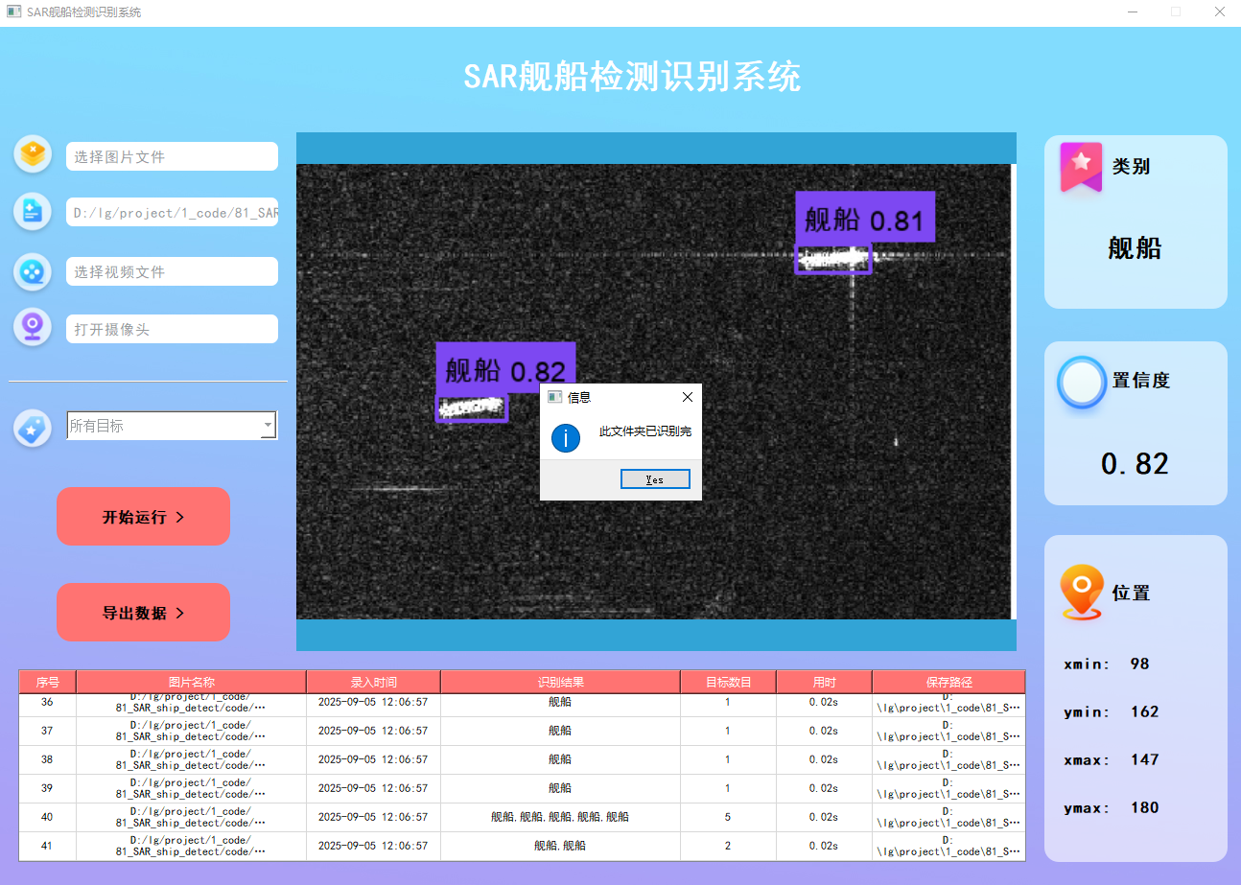Click the 目标数目 column header
This screenshot has height=885, width=1241.
point(728,682)
